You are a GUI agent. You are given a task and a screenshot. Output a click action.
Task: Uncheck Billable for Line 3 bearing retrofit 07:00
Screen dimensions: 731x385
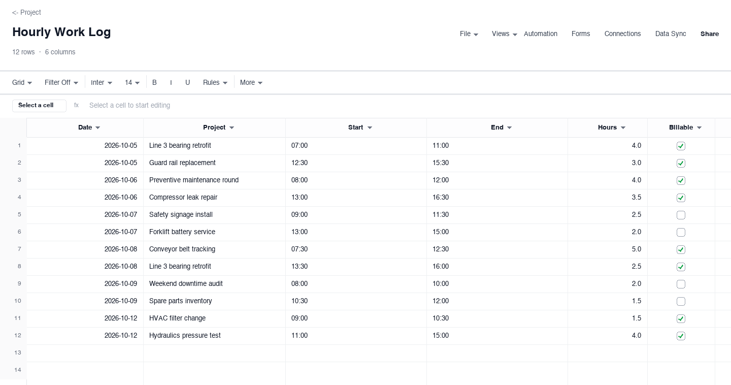pos(681,146)
